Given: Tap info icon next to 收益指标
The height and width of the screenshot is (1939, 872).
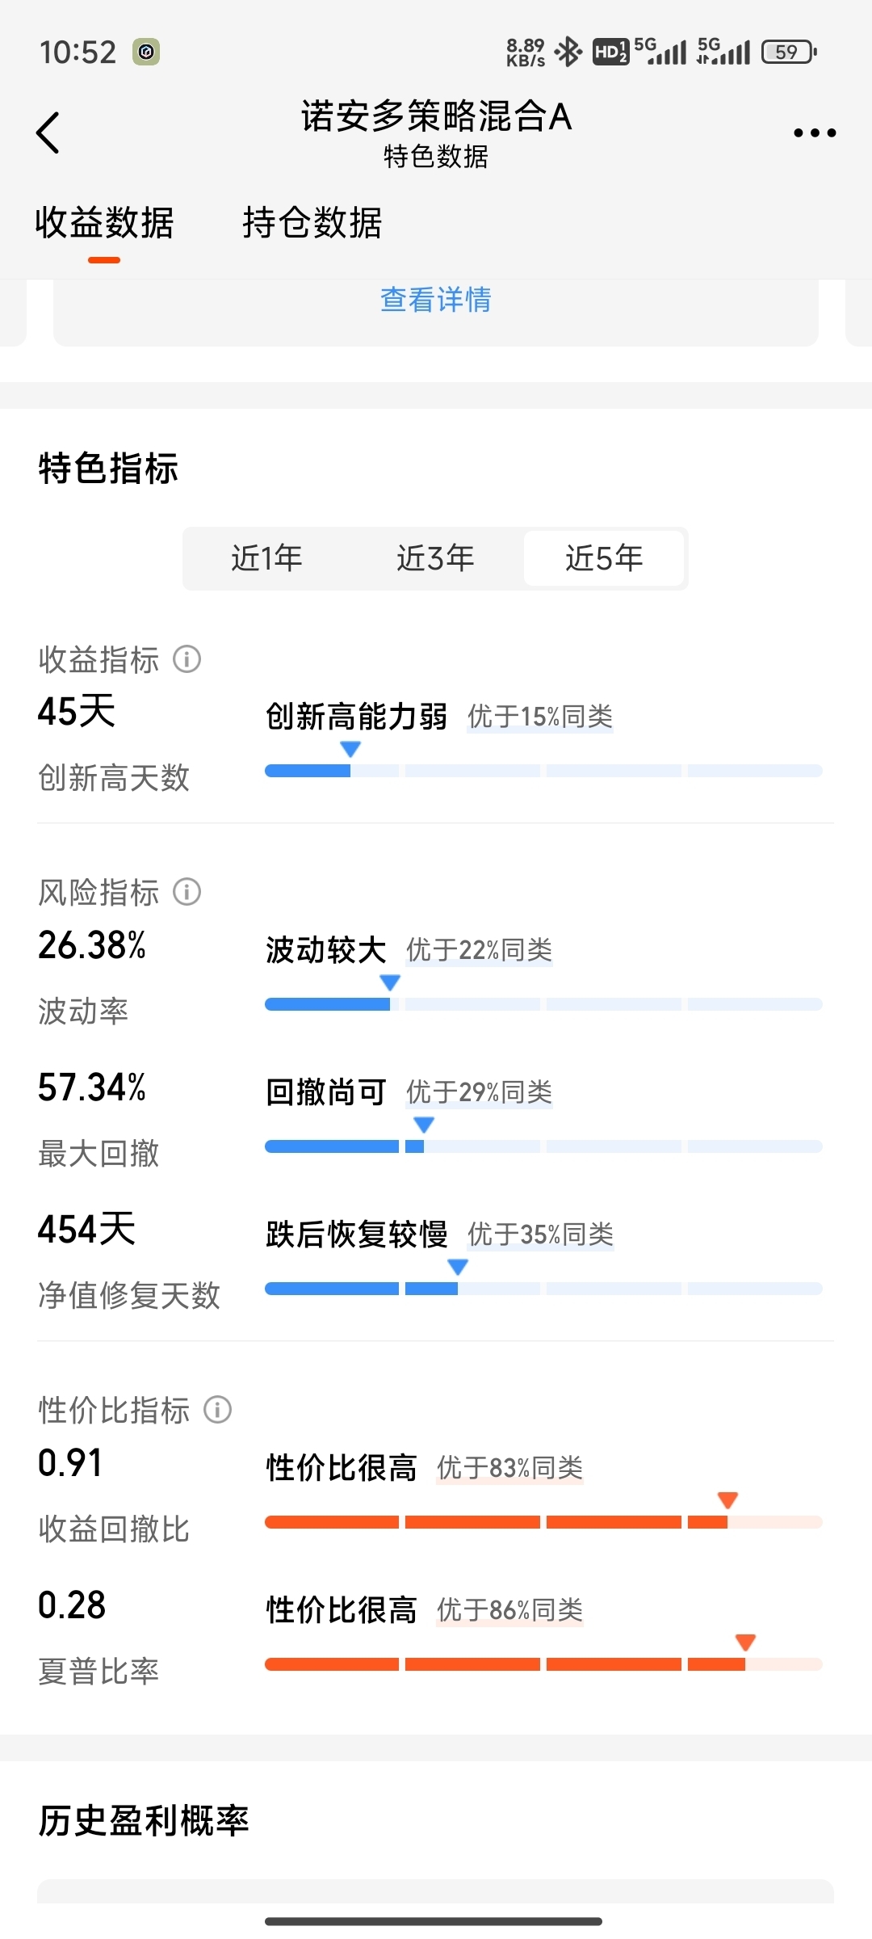Looking at the screenshot, I should point(187,659).
